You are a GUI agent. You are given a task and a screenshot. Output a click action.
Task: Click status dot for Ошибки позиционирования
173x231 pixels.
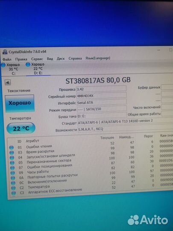click(x=12, y=168)
